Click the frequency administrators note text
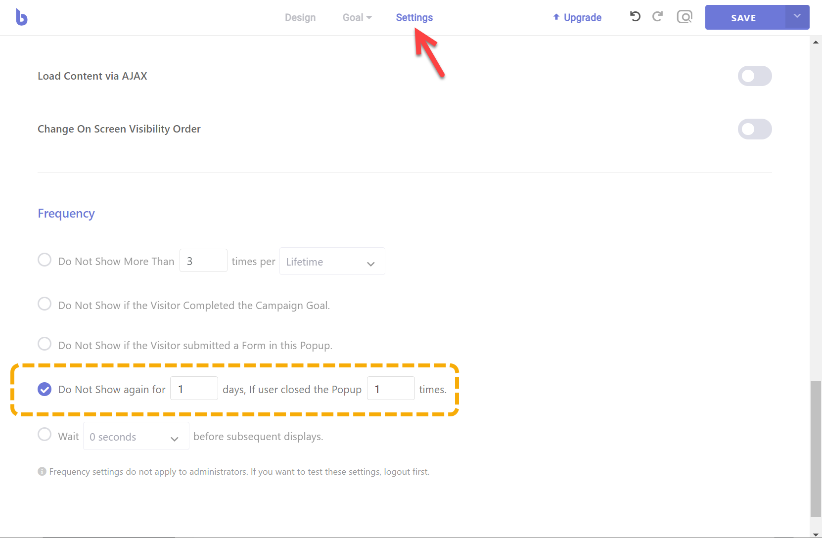Image resolution: width=822 pixels, height=538 pixels. point(239,472)
